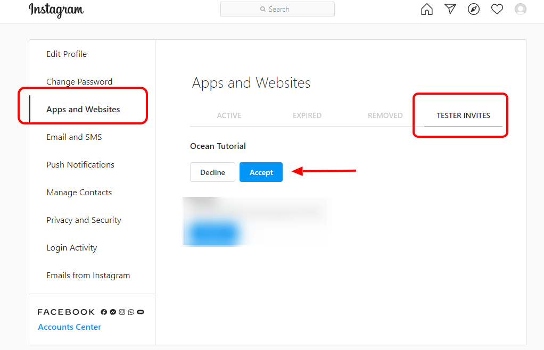The height and width of the screenshot is (350, 544).
Task: Switch to the Removed tab
Action: click(385, 115)
